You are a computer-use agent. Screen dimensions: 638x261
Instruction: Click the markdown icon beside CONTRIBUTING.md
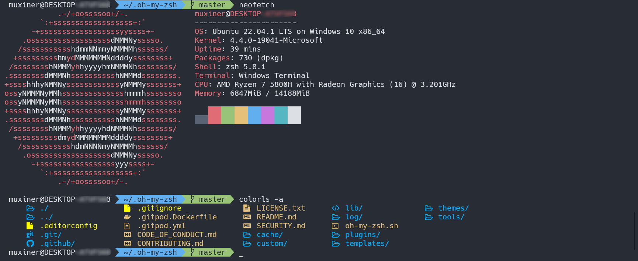128,243
